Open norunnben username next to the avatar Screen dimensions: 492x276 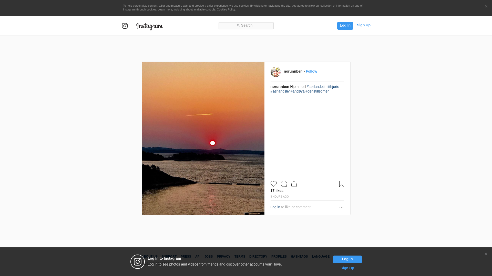coord(293,71)
